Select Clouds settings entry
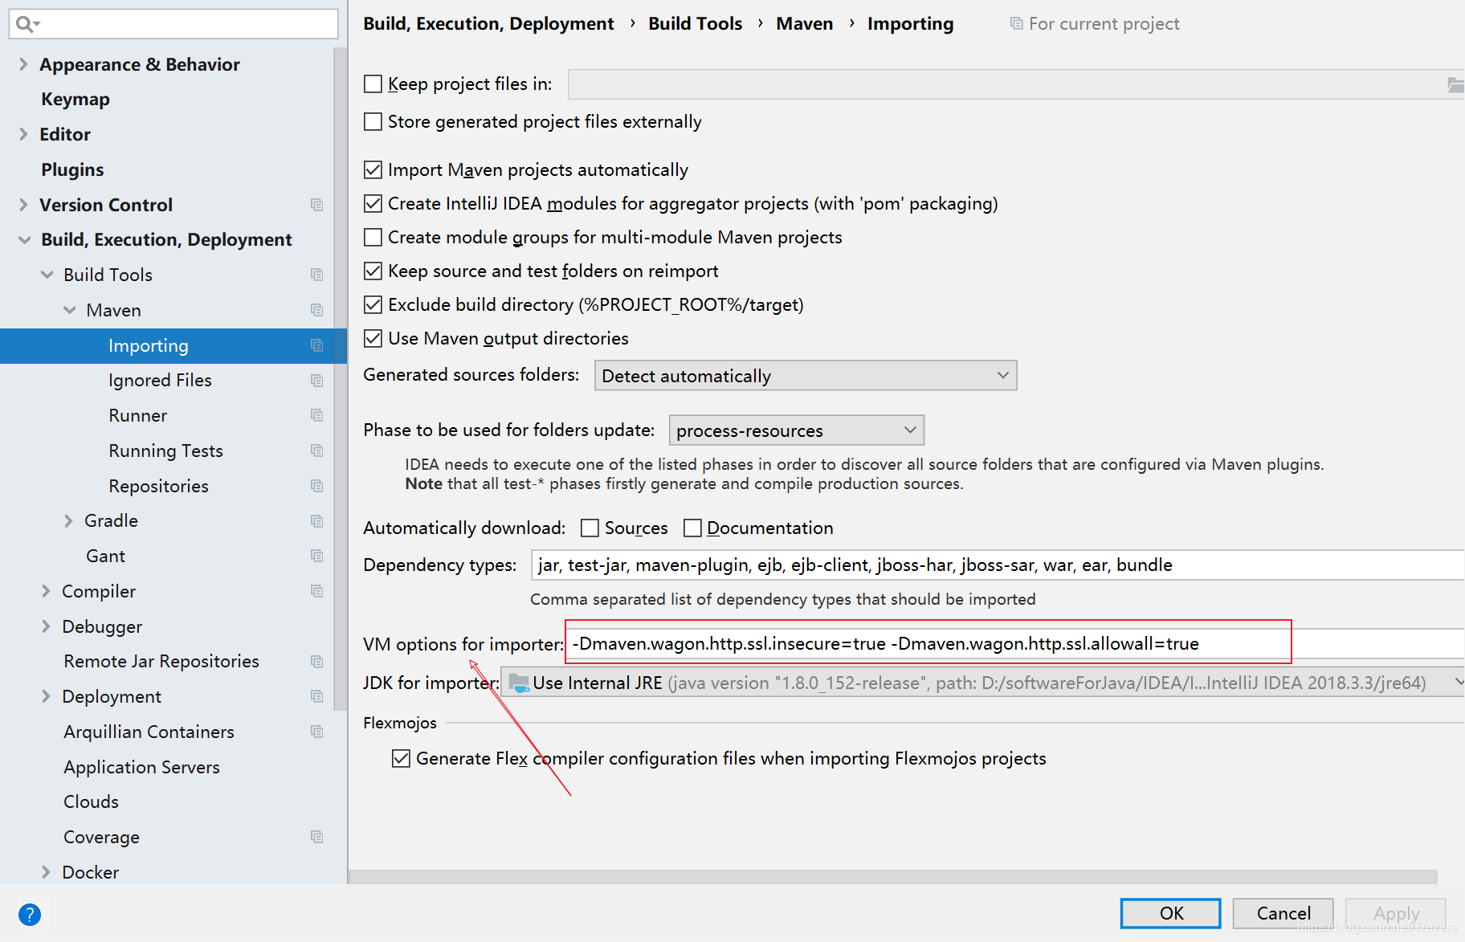Viewport: 1465px width, 942px height. point(91,801)
